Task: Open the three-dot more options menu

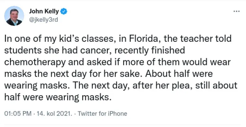Action: pos(236,11)
